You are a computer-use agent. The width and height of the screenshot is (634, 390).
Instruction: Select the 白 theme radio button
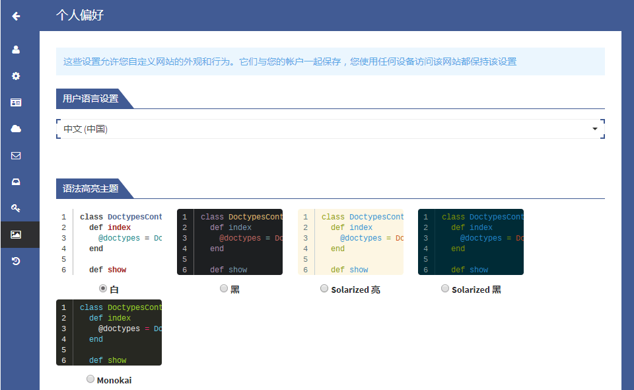pyautogui.click(x=103, y=288)
